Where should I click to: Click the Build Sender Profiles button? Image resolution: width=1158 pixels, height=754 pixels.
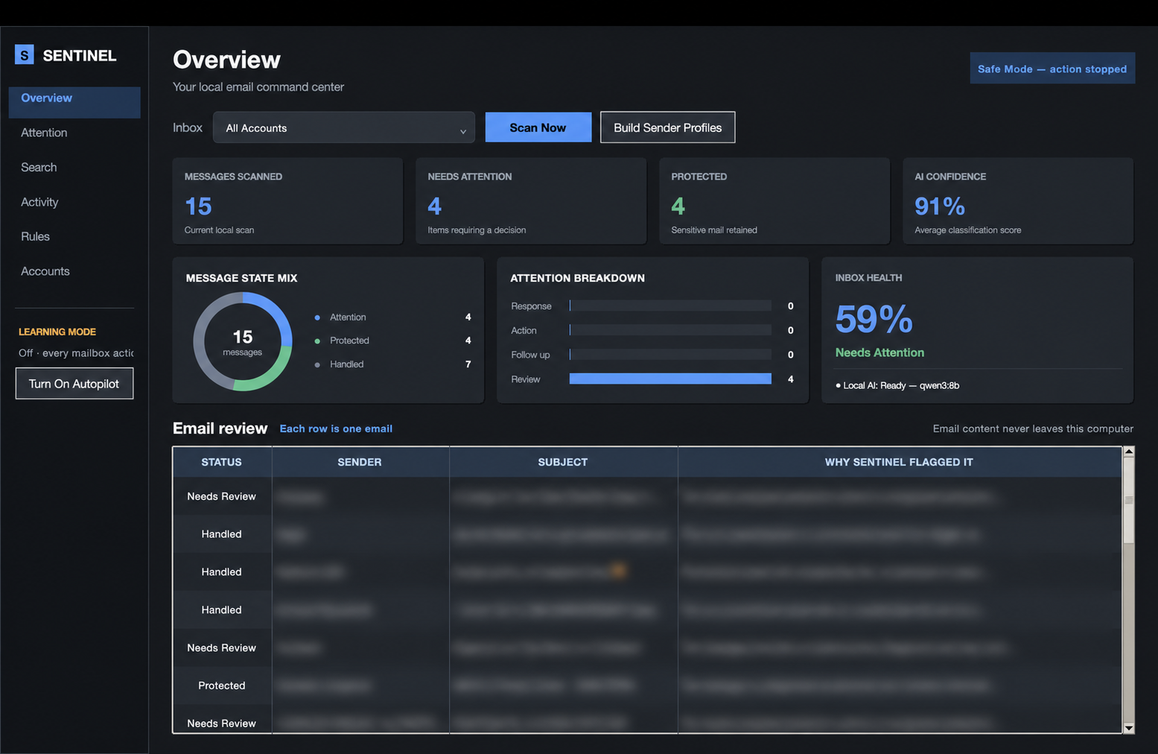pos(667,127)
